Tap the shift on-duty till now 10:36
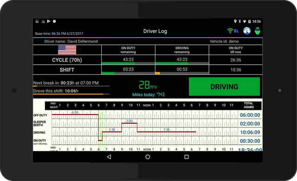 pyautogui.click(x=236, y=70)
